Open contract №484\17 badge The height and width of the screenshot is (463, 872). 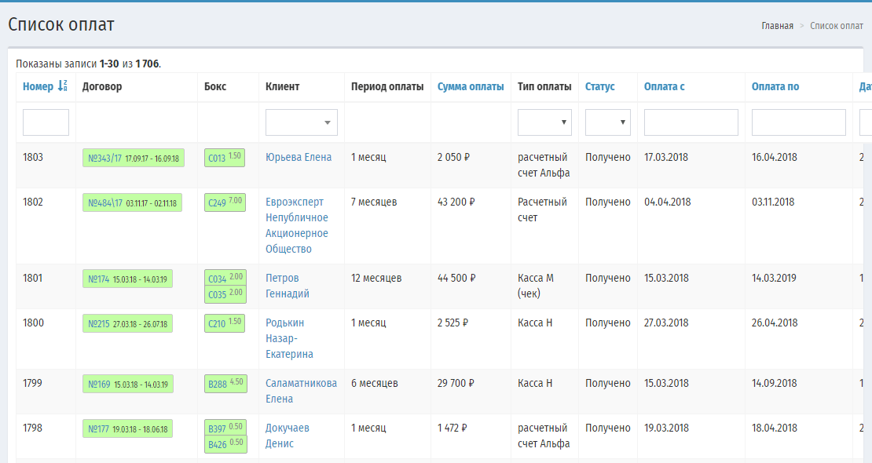132,203
